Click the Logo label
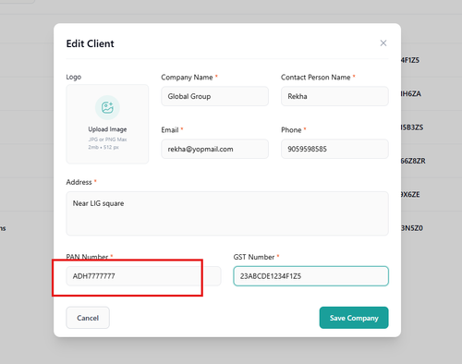The width and height of the screenshot is (462, 364). (x=74, y=77)
